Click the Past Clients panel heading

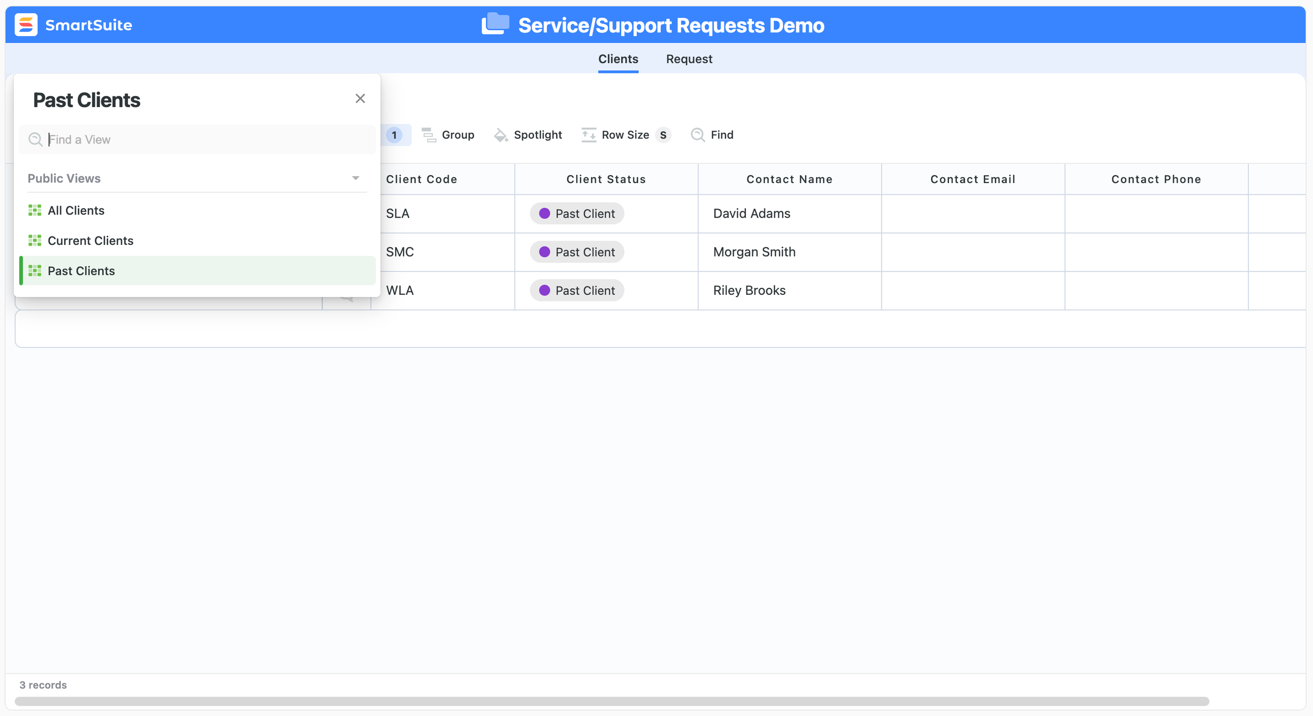tap(87, 100)
